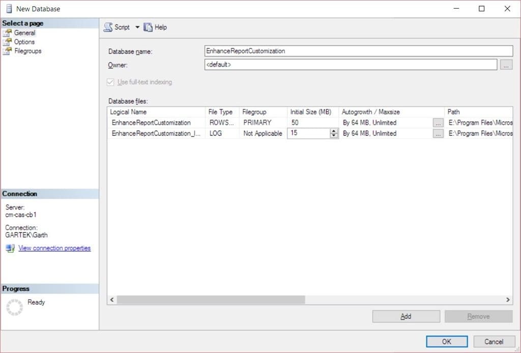Click the New Database title bar icon
The image size is (521, 353).
9,9
